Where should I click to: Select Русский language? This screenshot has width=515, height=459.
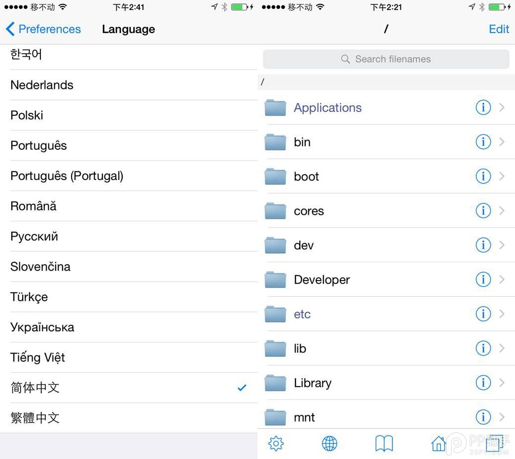(129, 236)
